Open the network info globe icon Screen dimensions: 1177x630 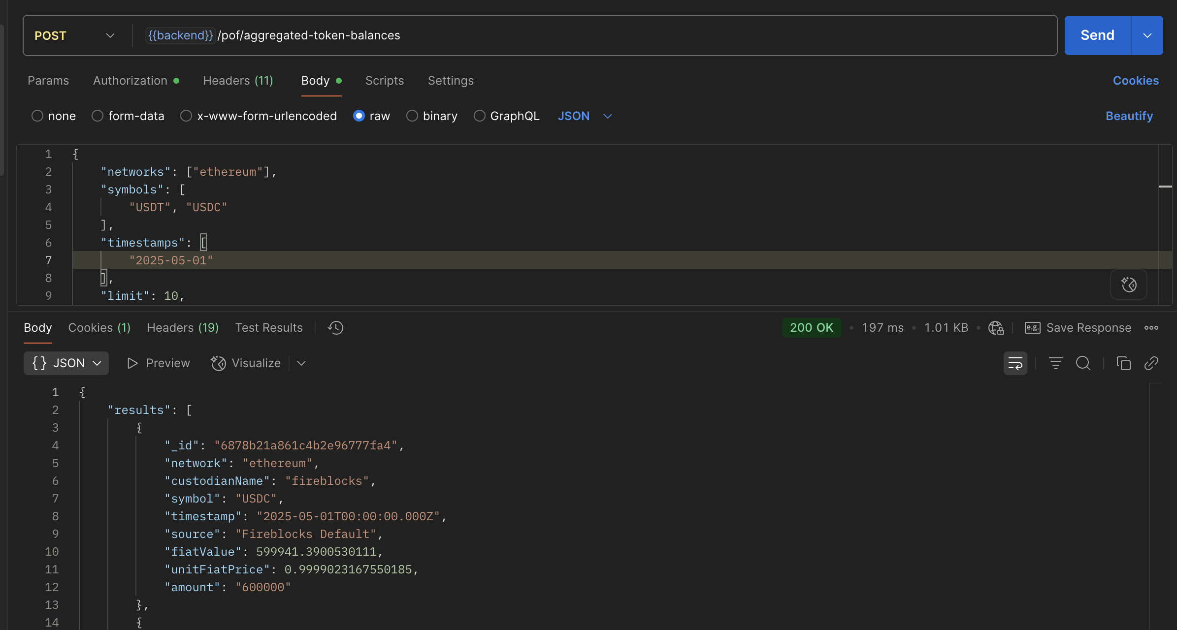[996, 328]
